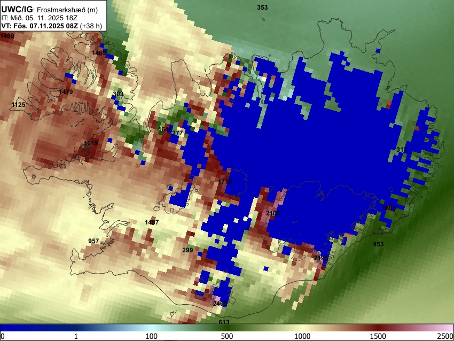This screenshot has height=341, width=454.
Task: Click the legend tick label 100
Action: tap(152, 336)
